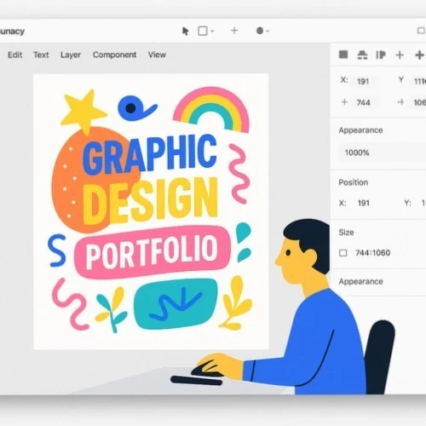The height and width of the screenshot is (426, 426).
Task: Select the arrow pointer tool
Action: tap(185, 31)
